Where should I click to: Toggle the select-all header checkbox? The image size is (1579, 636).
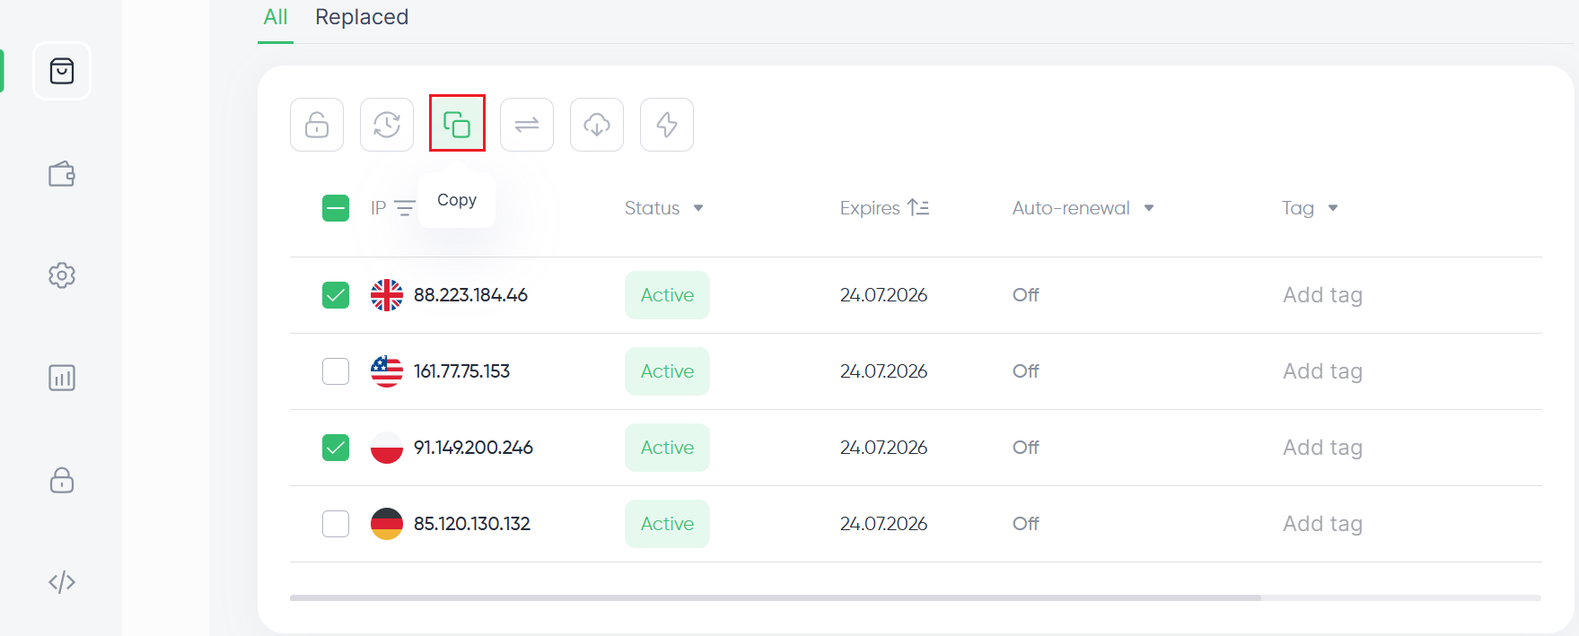336,208
